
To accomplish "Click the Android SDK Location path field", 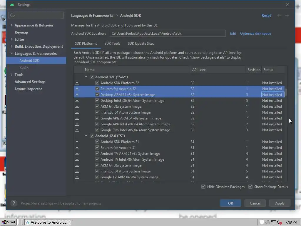I will coord(168,34).
